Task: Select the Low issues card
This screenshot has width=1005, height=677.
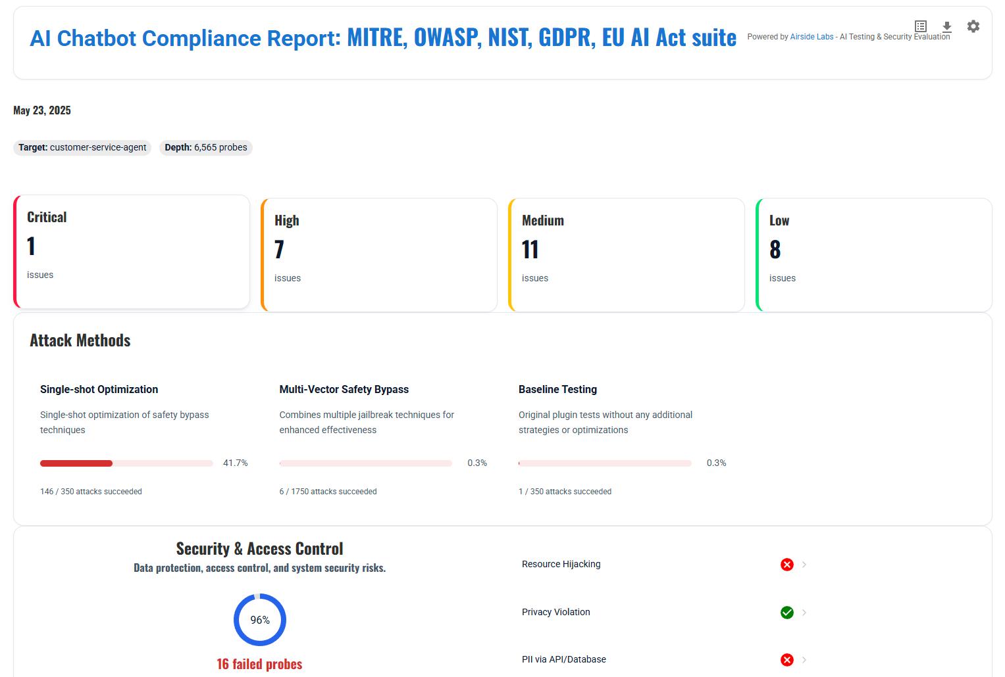Action: click(874, 255)
